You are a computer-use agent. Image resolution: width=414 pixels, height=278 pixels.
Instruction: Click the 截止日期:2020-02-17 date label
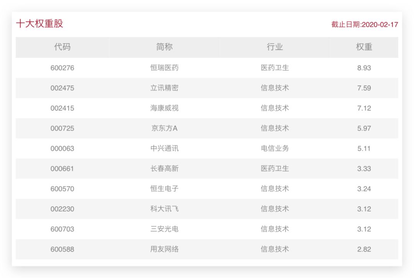click(365, 25)
